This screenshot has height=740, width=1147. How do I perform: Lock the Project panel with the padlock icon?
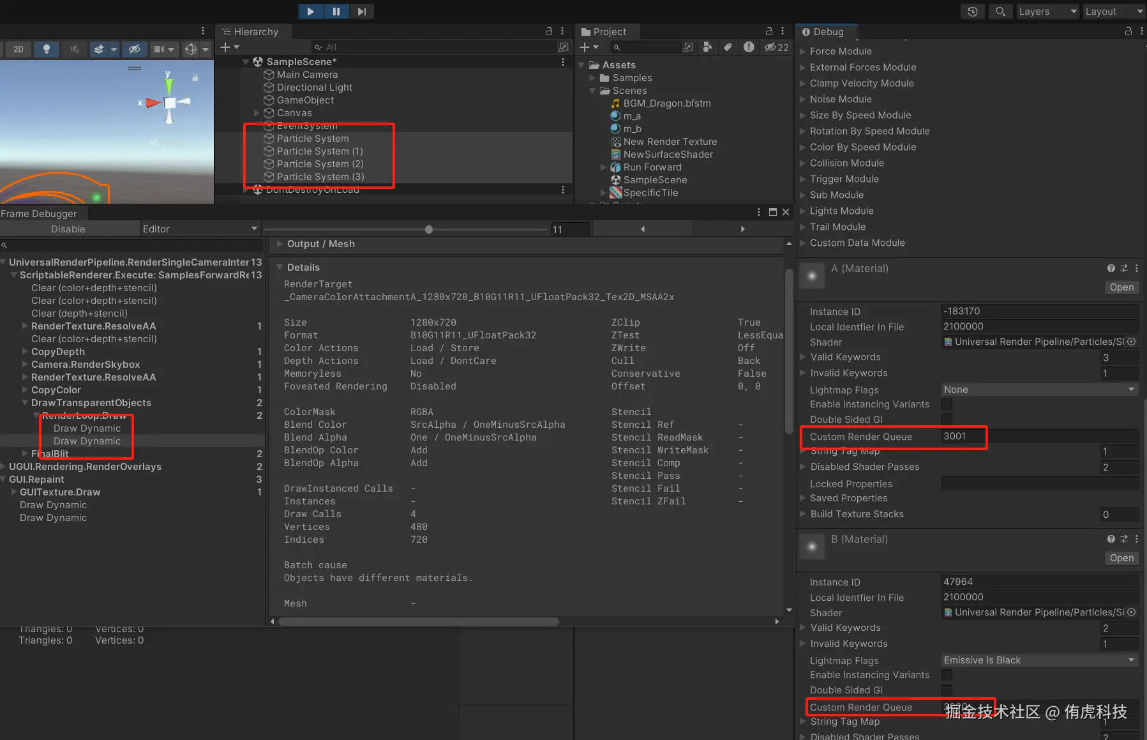coord(768,31)
